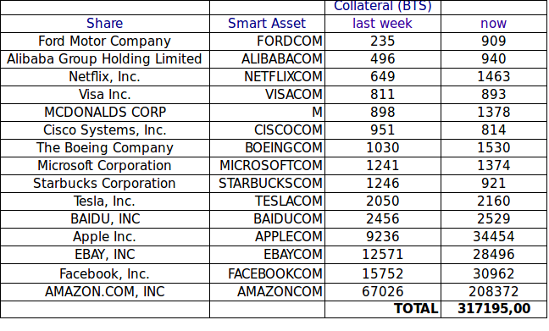Select the Share column header cell
Screen dimensions: 549x331
click(105, 24)
